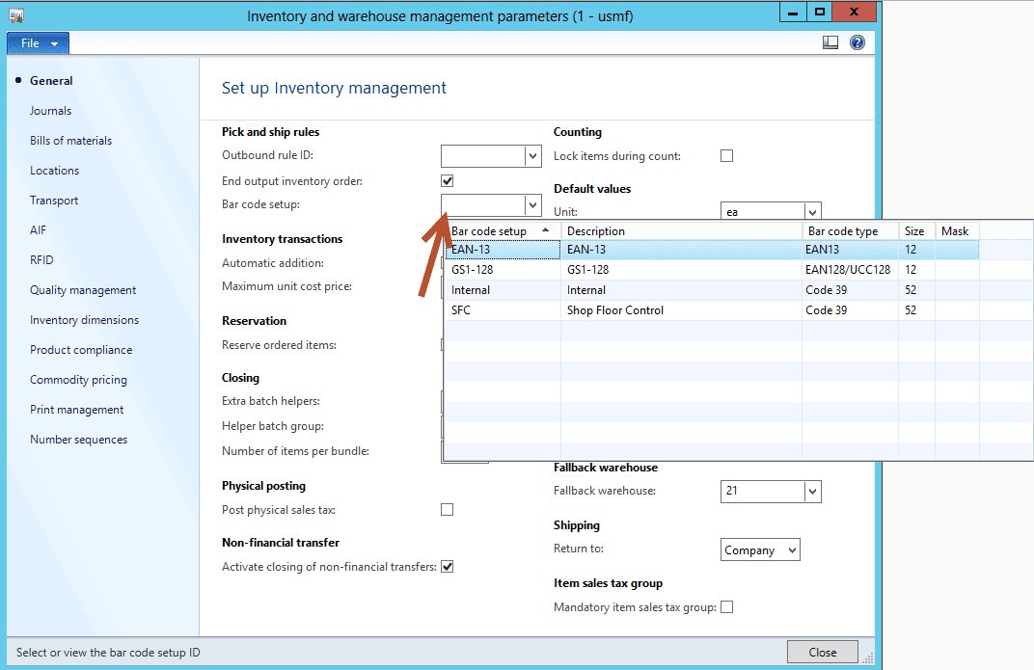Select RFID in the navigation pane
The height and width of the screenshot is (670, 1034).
click(x=41, y=259)
